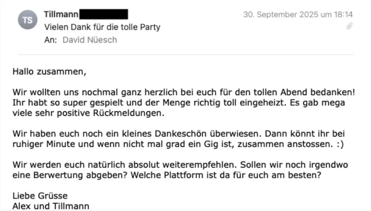Viewport: 371px width, 211px height.
Task: Click the redacted sender surname bar
Action: click(104, 15)
